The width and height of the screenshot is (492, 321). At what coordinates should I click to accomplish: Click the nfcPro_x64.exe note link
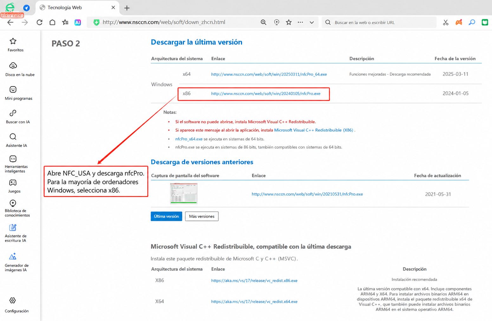click(189, 139)
